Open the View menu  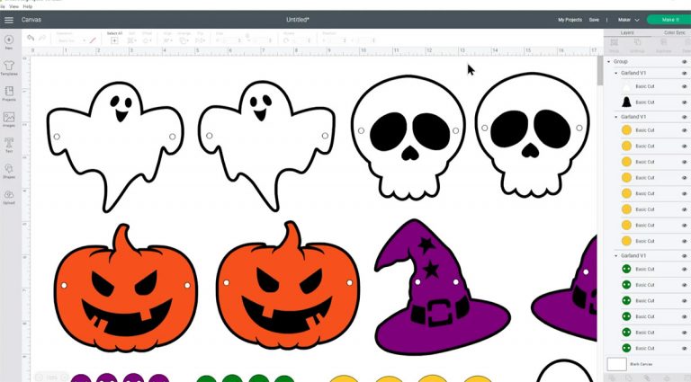14,6
